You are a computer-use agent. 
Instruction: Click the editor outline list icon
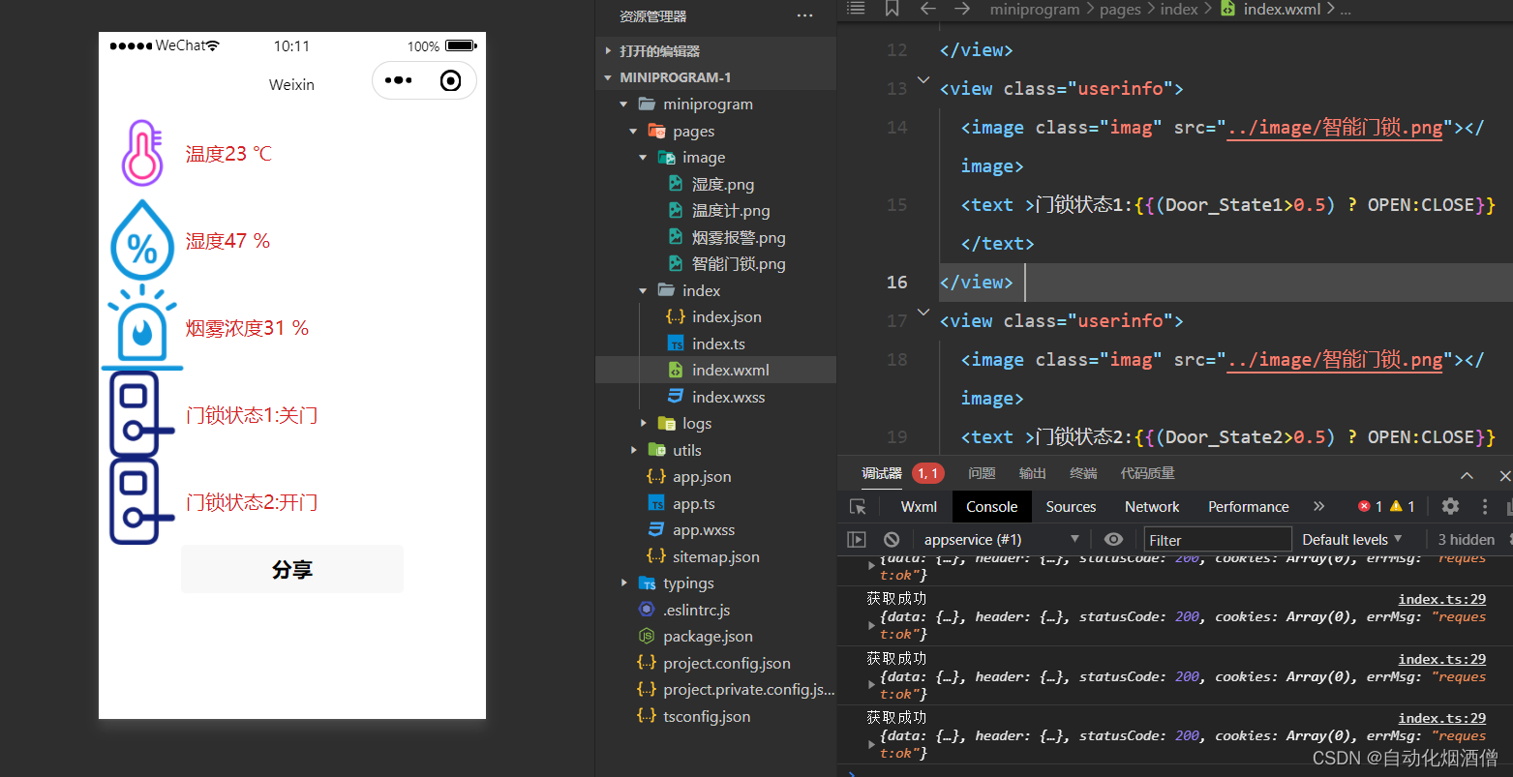point(856,9)
